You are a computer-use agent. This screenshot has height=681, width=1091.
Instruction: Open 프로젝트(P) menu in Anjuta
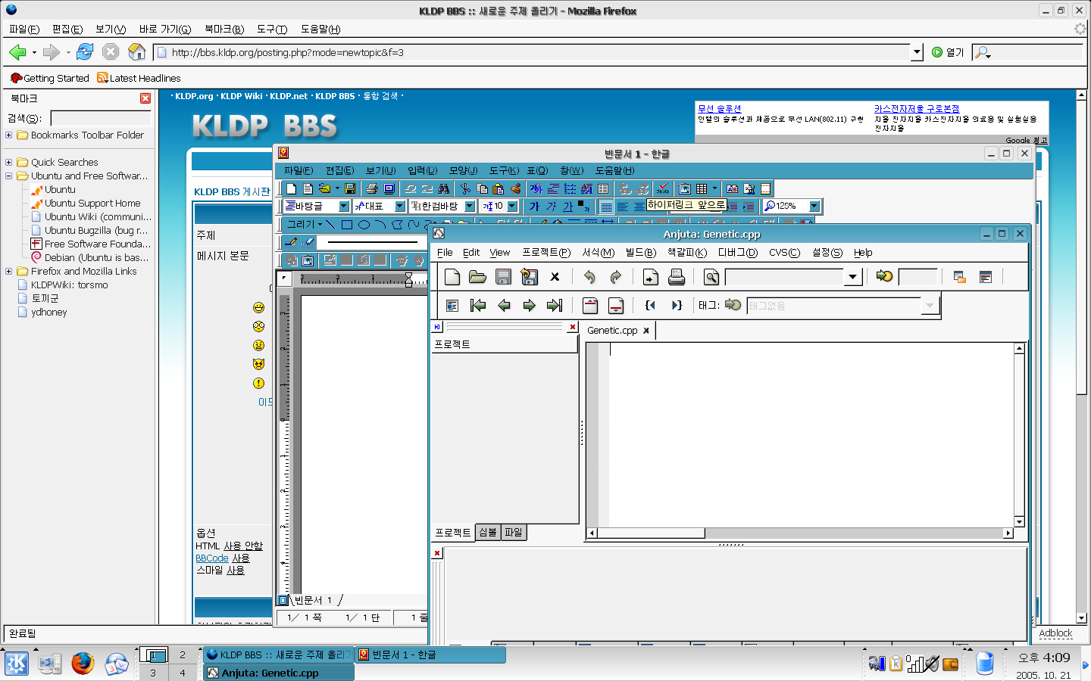coord(545,253)
